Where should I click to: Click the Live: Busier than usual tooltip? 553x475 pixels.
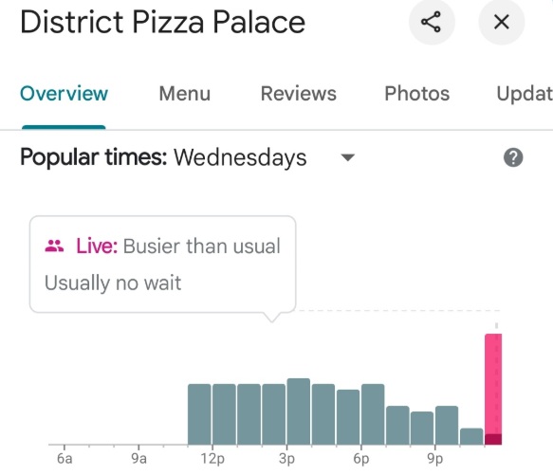coord(162,265)
